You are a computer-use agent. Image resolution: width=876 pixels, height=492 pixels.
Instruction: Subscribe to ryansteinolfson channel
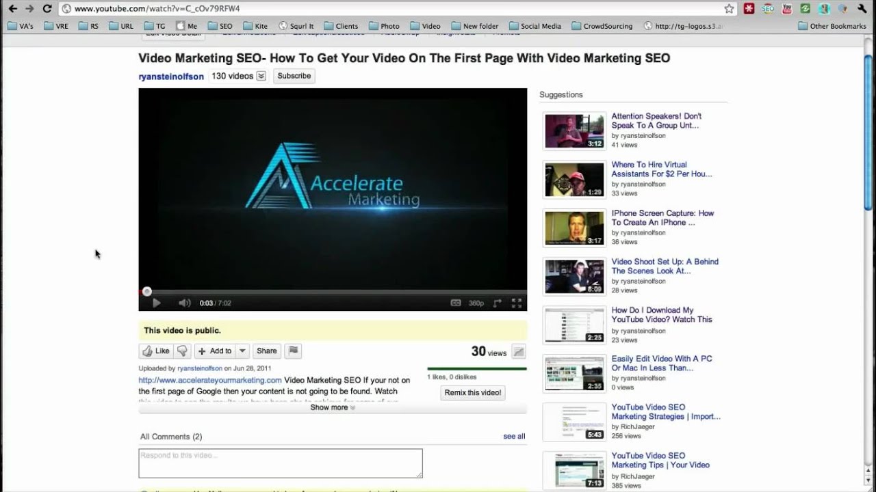pos(294,76)
